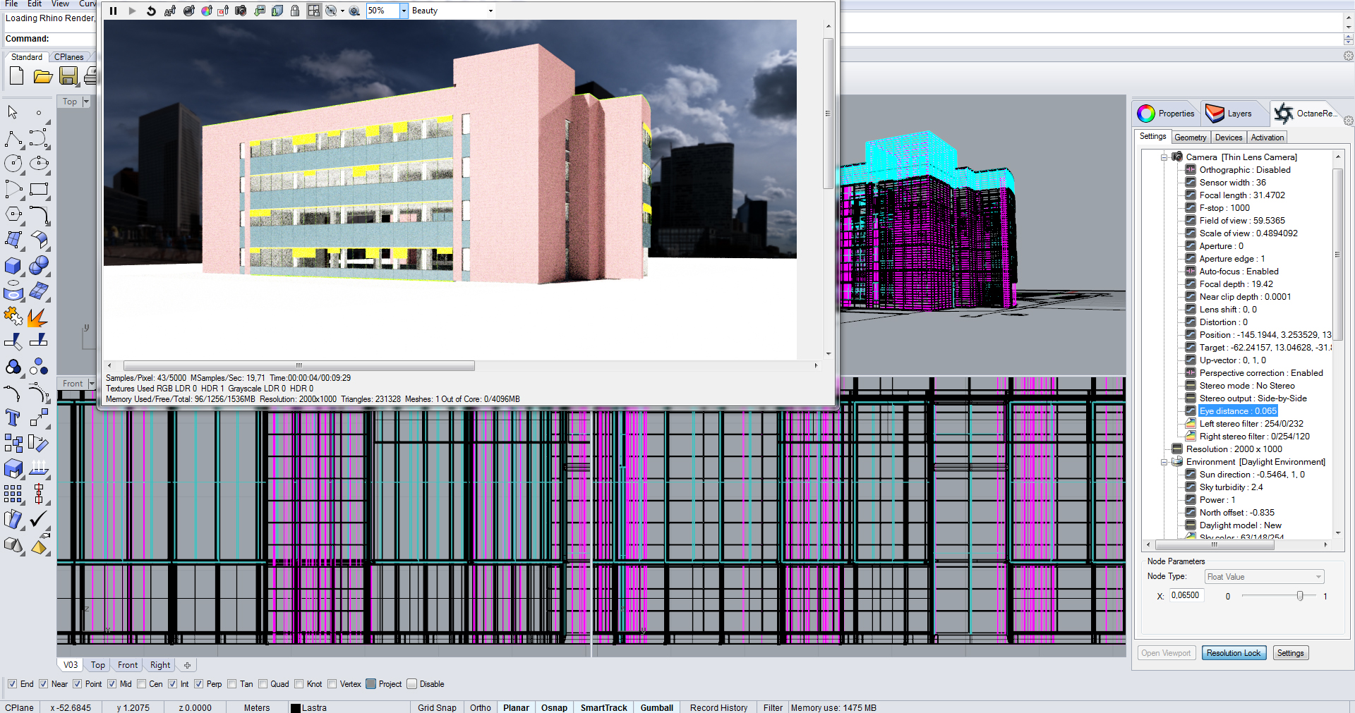Image resolution: width=1355 pixels, height=713 pixels.
Task: Switch to the Properties panel tab
Action: (x=1166, y=114)
